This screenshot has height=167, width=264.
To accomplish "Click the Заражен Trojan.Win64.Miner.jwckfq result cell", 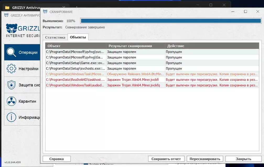I will coord(136,85).
